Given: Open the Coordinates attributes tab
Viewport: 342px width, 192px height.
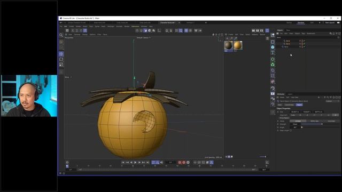Looking at the screenshot, I should pyautogui.click(x=289, y=105).
